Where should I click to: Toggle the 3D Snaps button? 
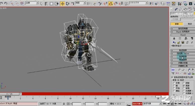[x=106, y=4]
